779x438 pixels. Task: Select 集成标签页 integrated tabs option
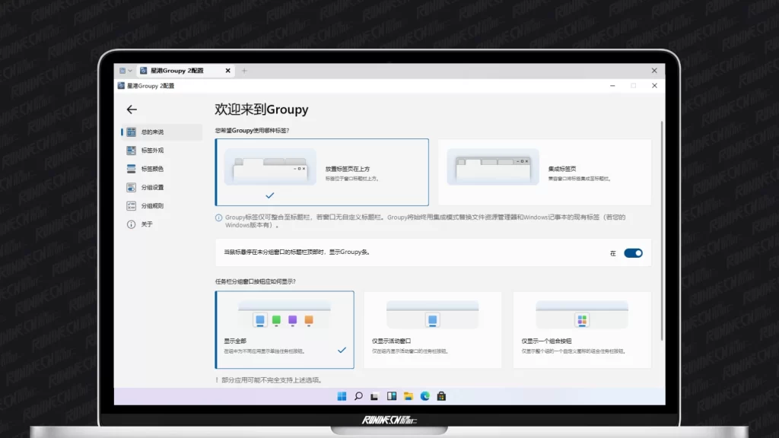[x=544, y=172]
